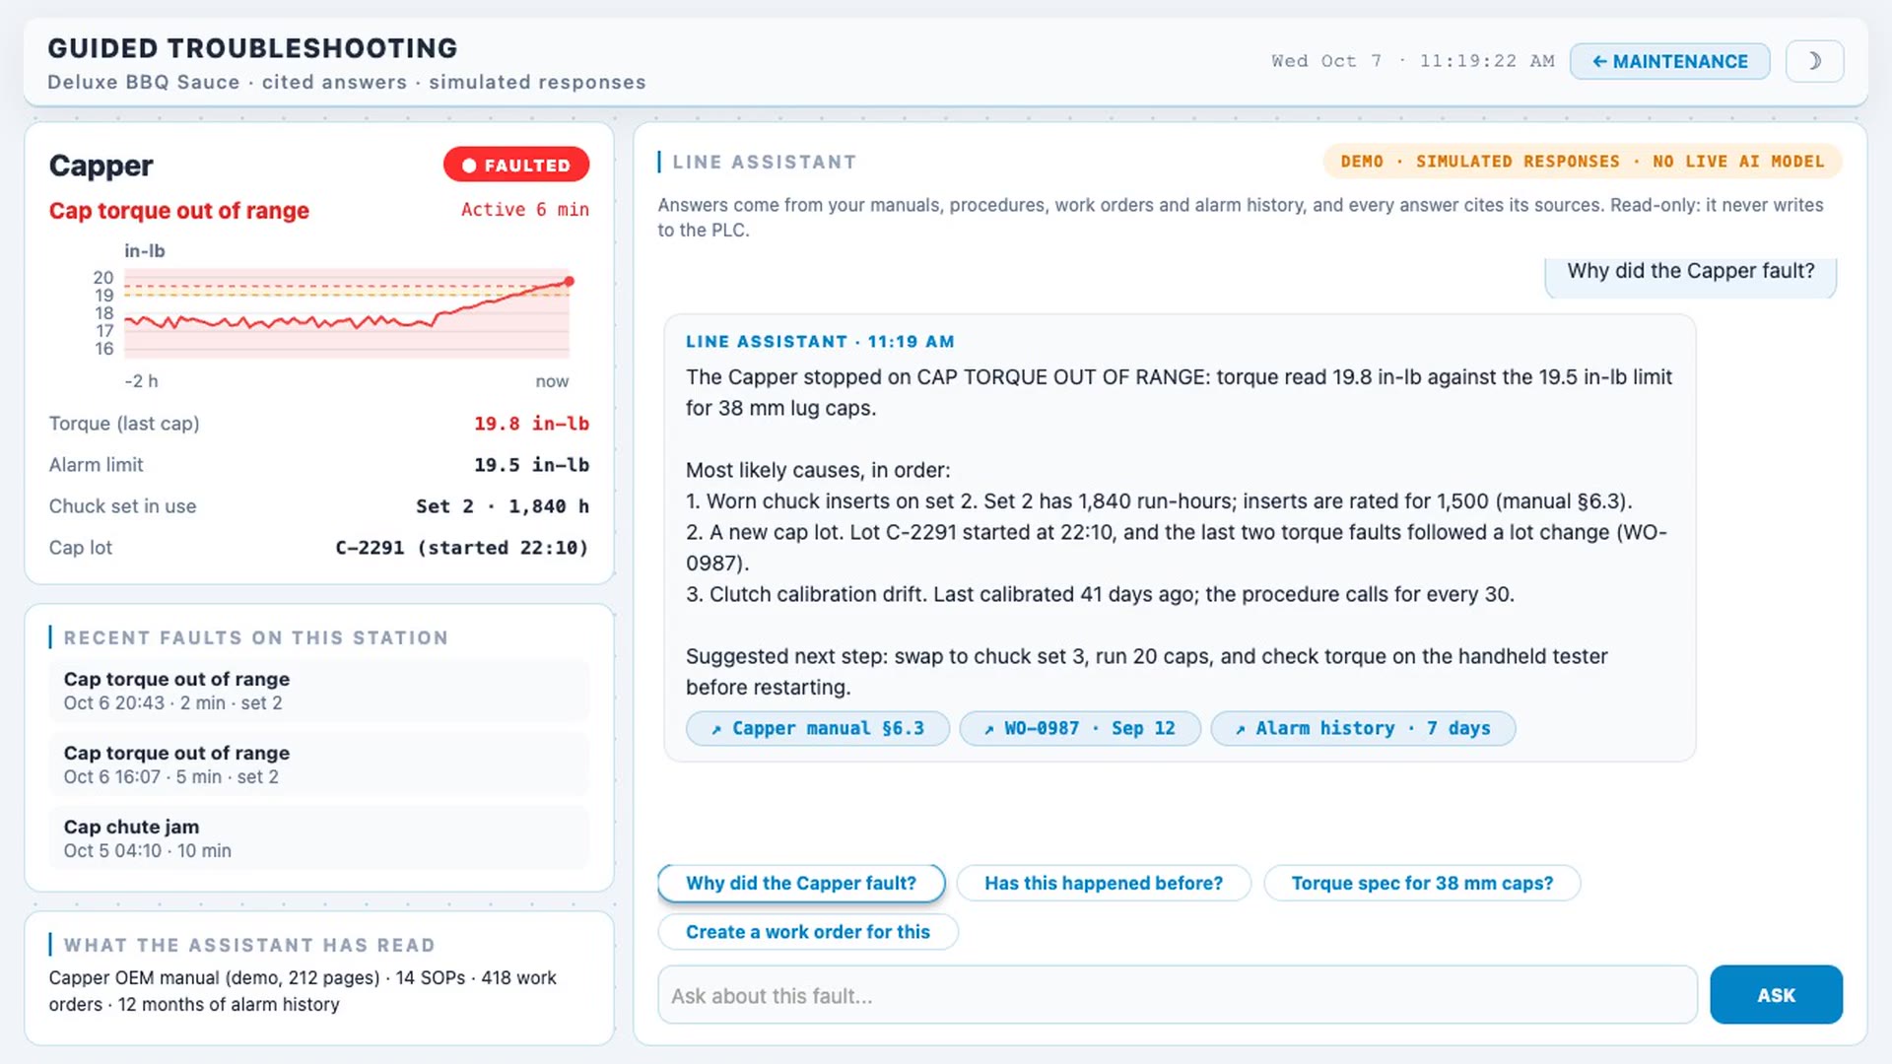Image resolution: width=1892 pixels, height=1064 pixels.
Task: Select the 'Line Assistant · 11:19 AM' message header
Action: (x=820, y=342)
